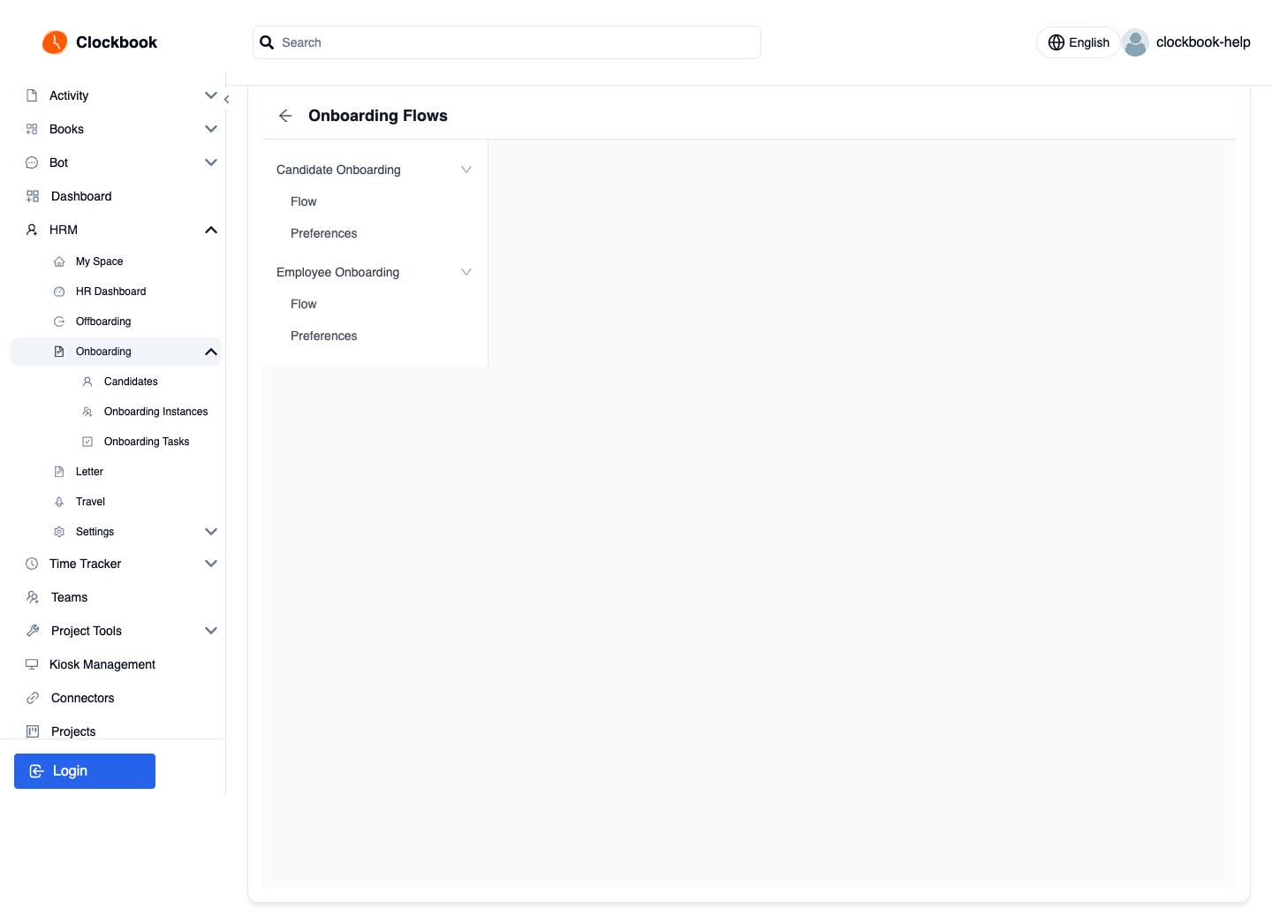This screenshot has width=1272, height=924.
Task: Select Onboarding Tasks in sidebar
Action: click(147, 442)
